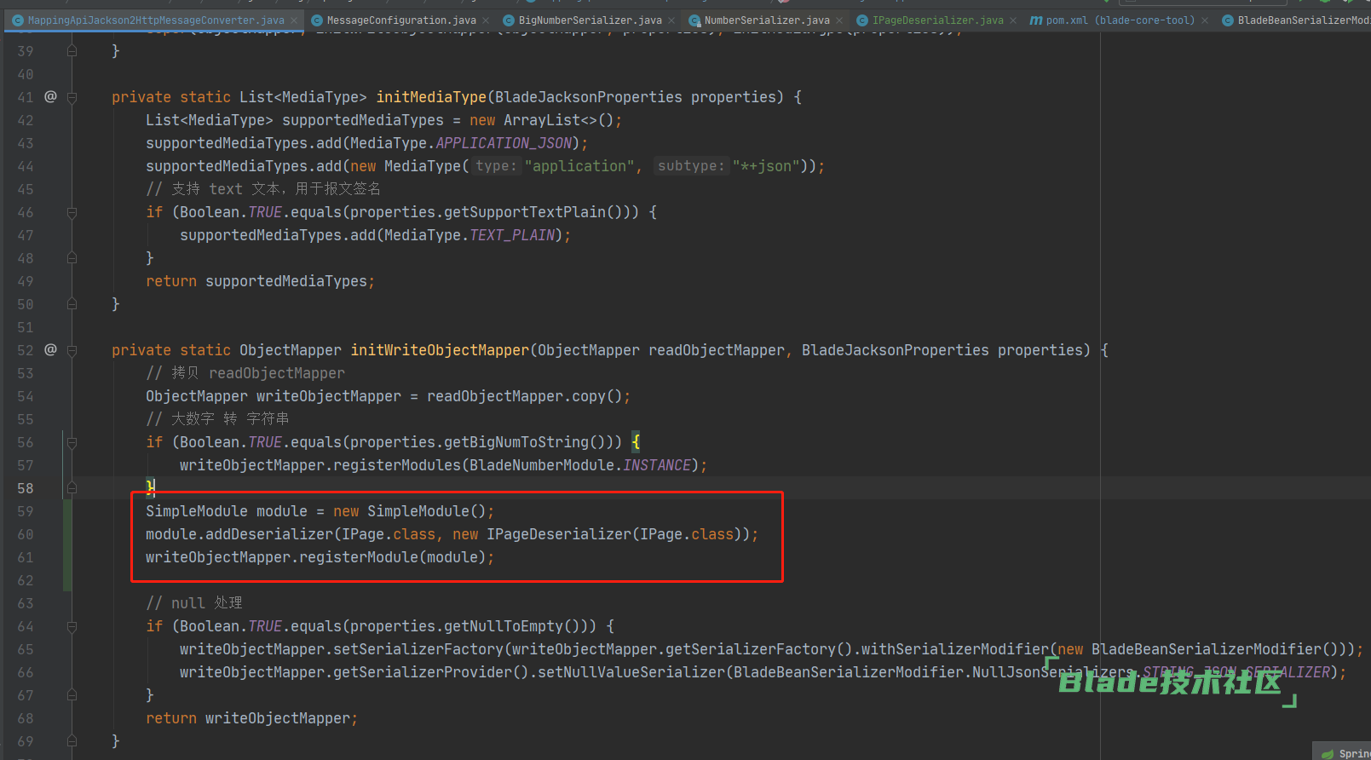This screenshot has width=1371, height=760.
Task: Click line number 42 in the gutter
Action: pos(26,120)
